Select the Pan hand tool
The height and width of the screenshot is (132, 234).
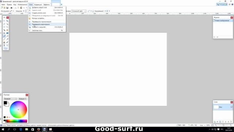coord(7,30)
